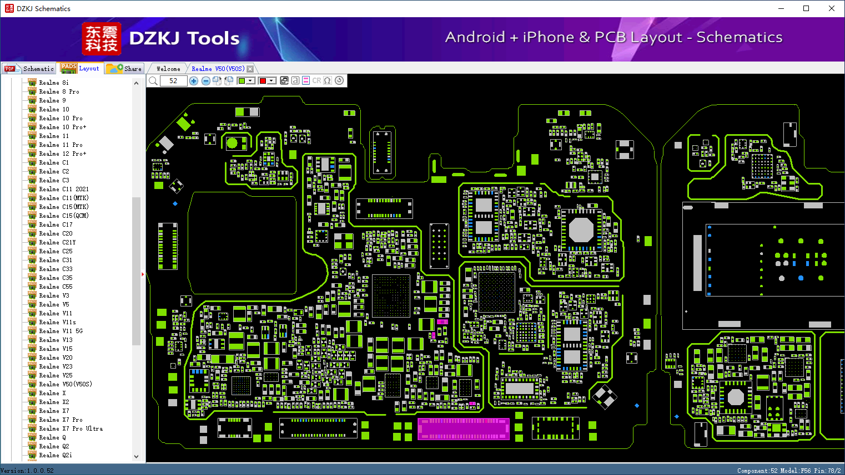Toggle the letter 'a' text display icon
Viewport: 845px width, 475px height.
(295, 80)
